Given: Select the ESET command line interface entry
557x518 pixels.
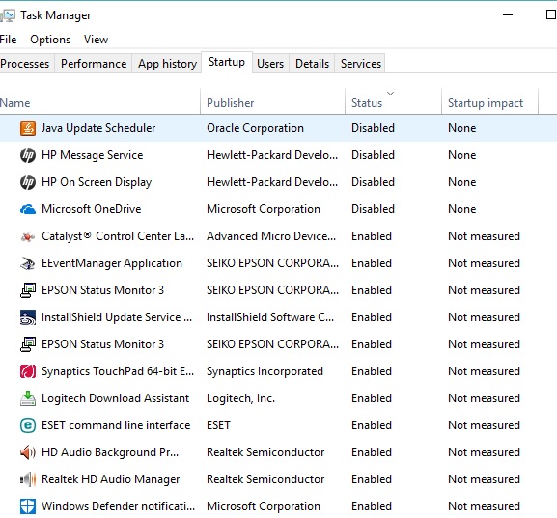Looking at the screenshot, I should [x=116, y=425].
